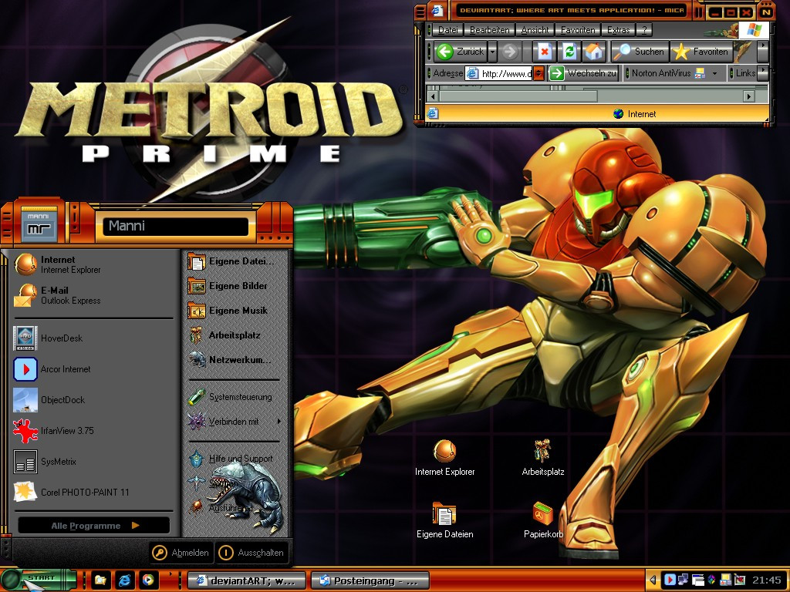Expand the quick launch overflow arrow
Image resolution: width=790 pixels, height=592 pixels.
170,573
